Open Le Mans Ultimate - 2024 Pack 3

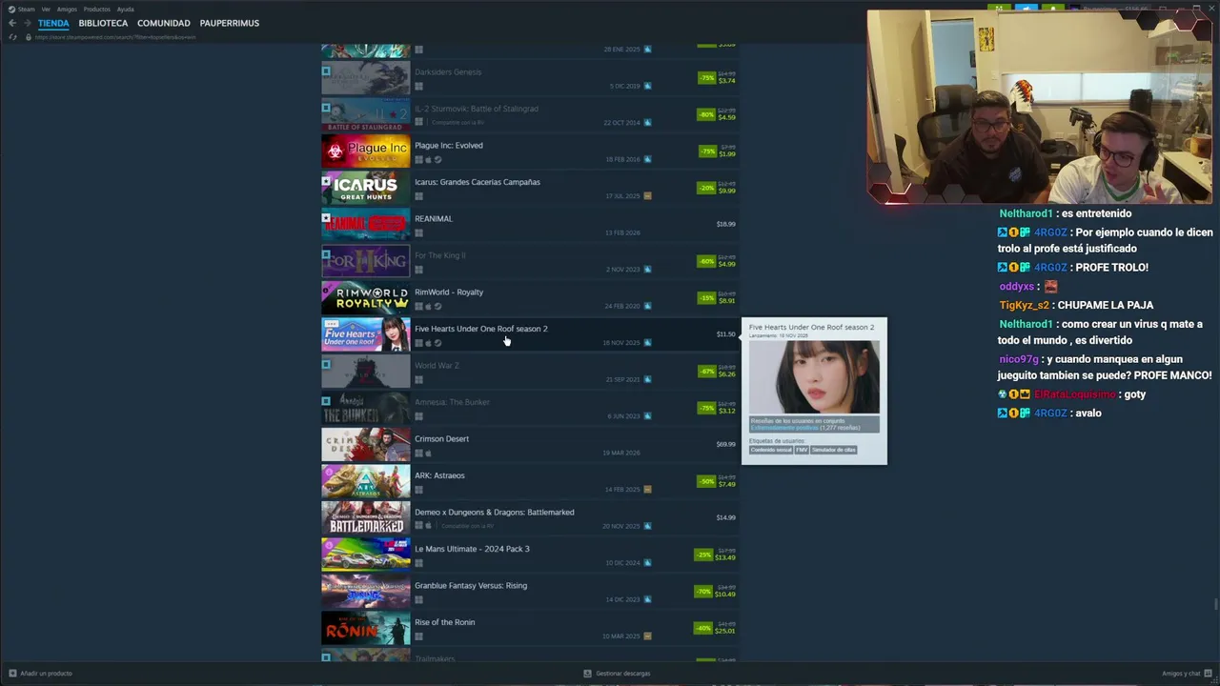pyautogui.click(x=530, y=555)
